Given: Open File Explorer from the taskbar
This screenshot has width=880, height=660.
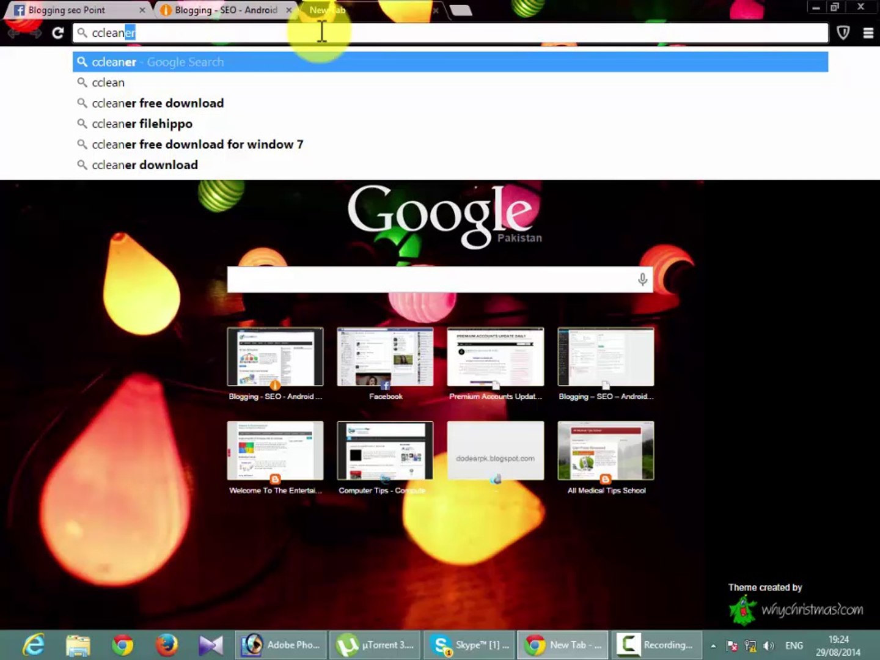Looking at the screenshot, I should click(78, 645).
